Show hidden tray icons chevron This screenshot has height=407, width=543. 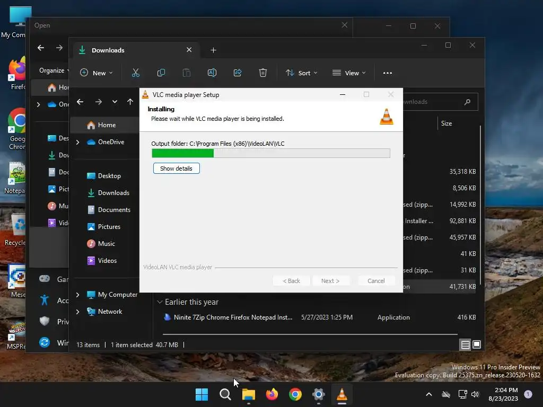pos(428,394)
